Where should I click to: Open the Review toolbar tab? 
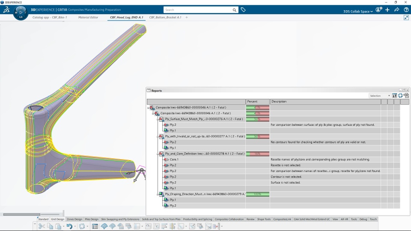pyautogui.click(x=250, y=219)
